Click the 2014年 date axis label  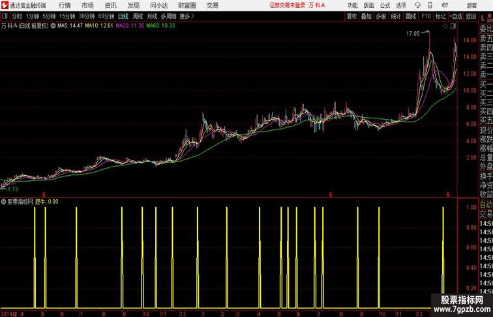point(9,314)
